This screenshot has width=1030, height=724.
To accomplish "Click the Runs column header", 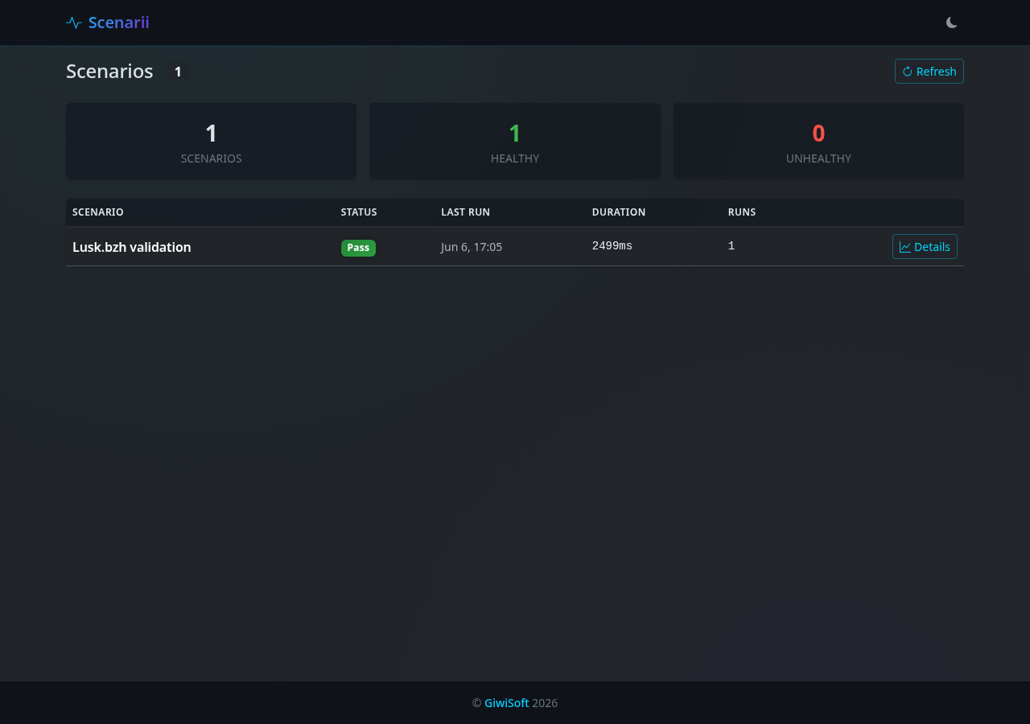I will [x=742, y=212].
